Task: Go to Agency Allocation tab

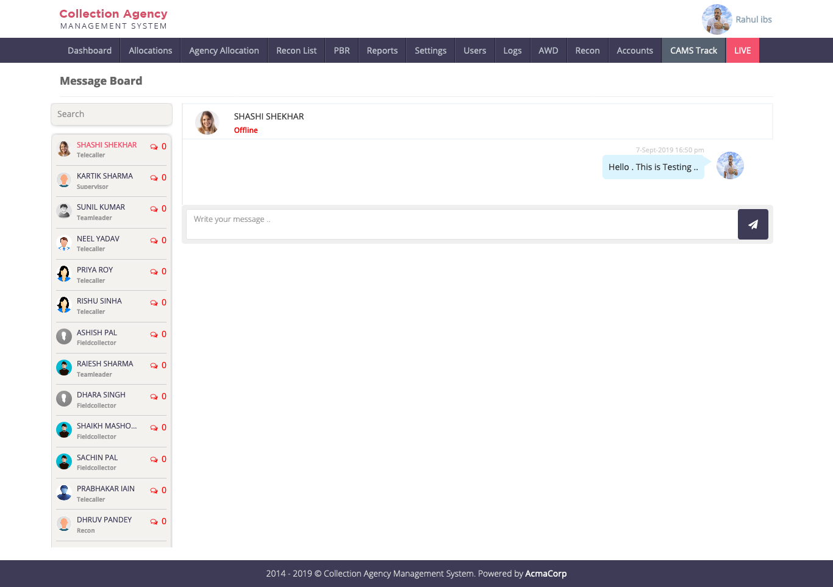Action: pos(224,51)
